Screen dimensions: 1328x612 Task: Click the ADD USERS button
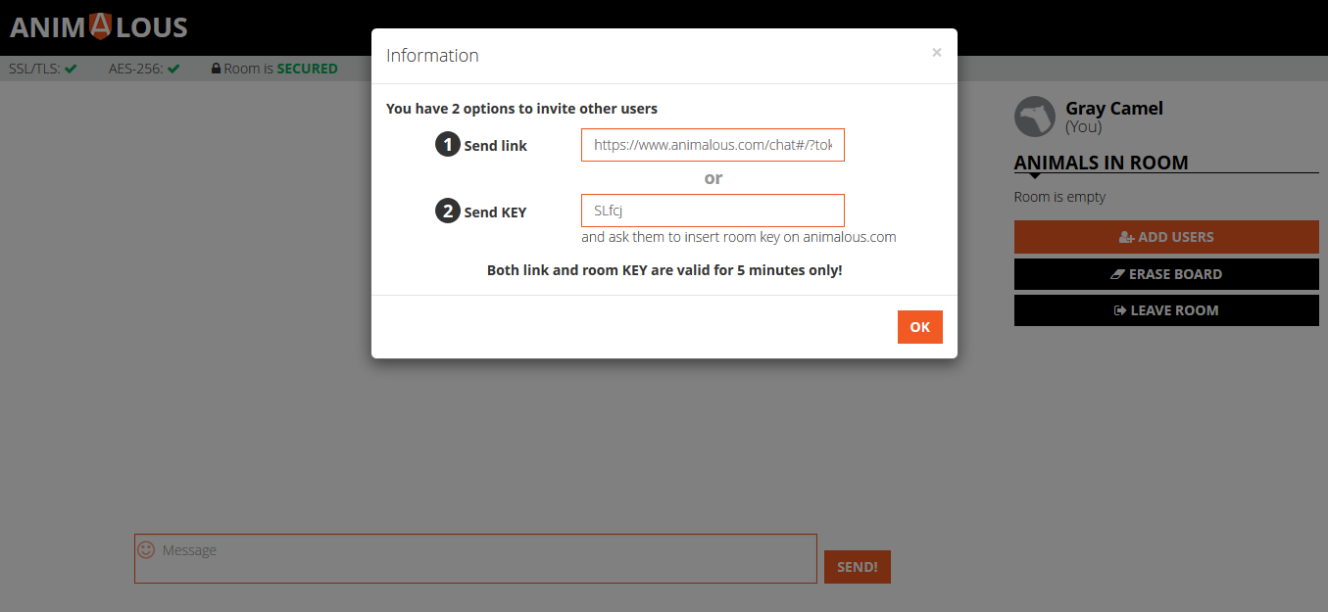pos(1166,237)
